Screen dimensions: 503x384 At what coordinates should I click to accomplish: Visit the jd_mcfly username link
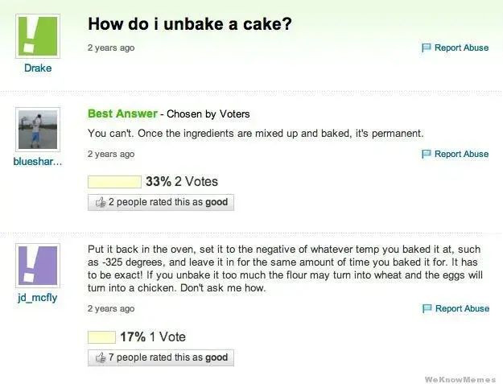tap(37, 298)
